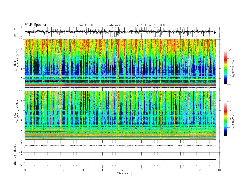Click the ch.2 spectrogram color scale bar

click(225, 119)
